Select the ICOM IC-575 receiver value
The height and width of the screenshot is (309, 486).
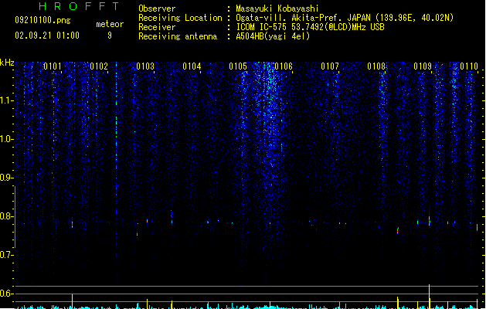point(310,27)
